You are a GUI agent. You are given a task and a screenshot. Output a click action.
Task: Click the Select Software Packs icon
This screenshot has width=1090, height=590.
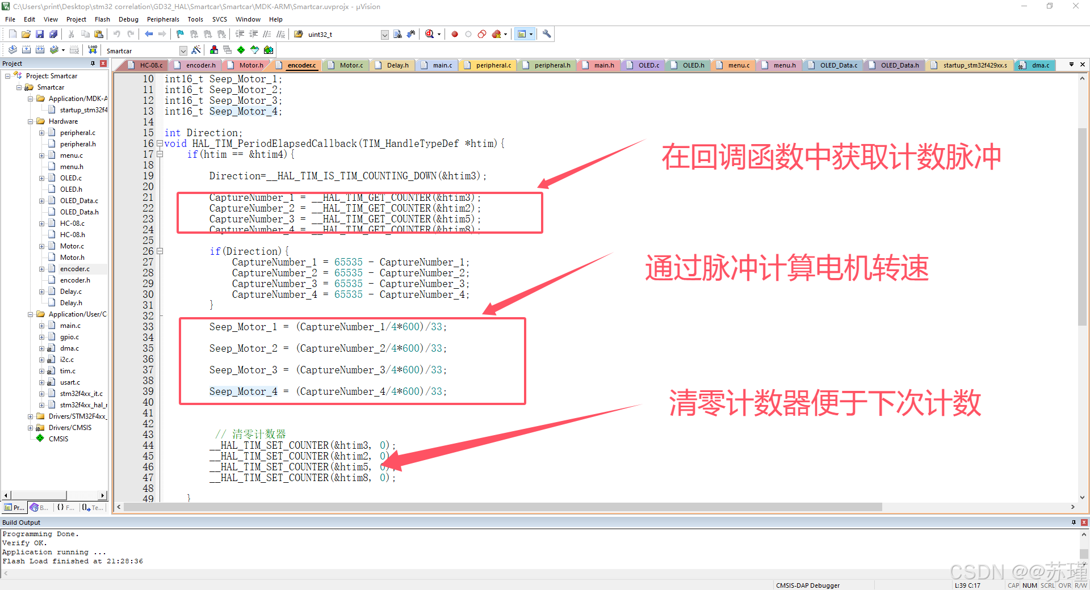[254, 50]
